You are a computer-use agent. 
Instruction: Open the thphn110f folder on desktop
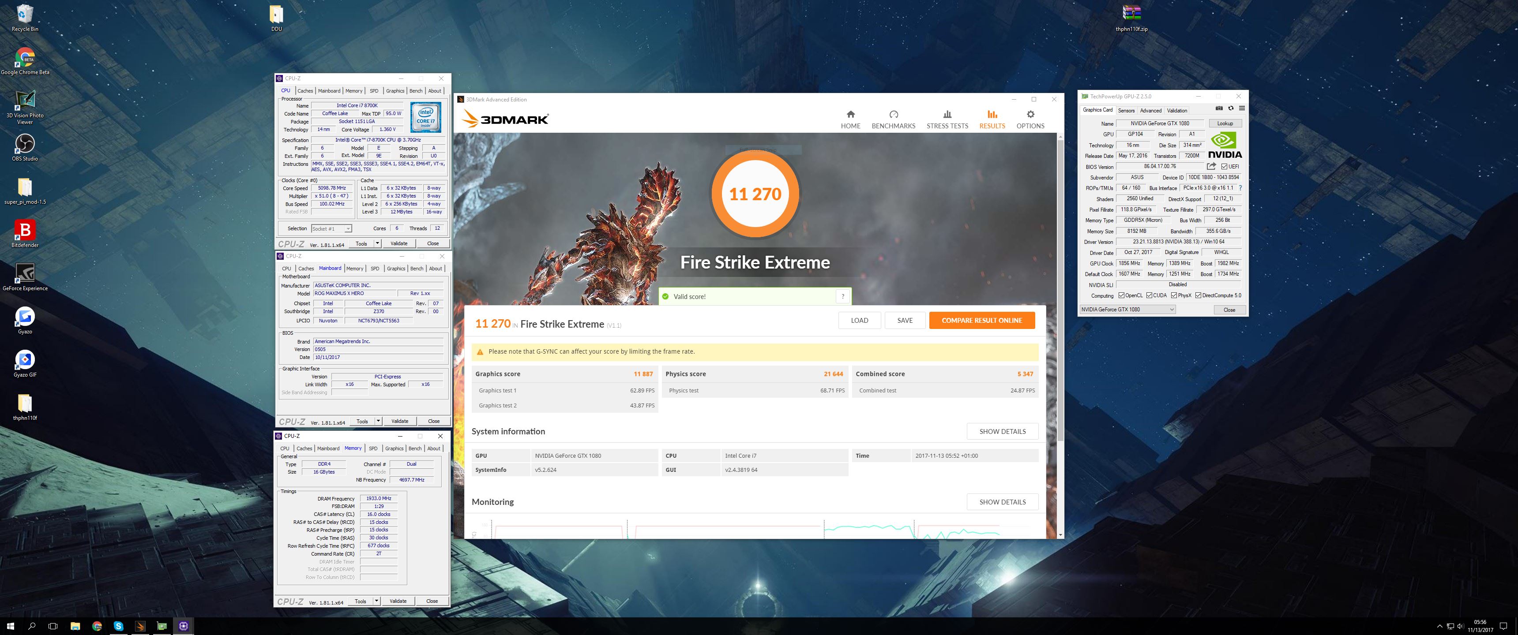25,407
